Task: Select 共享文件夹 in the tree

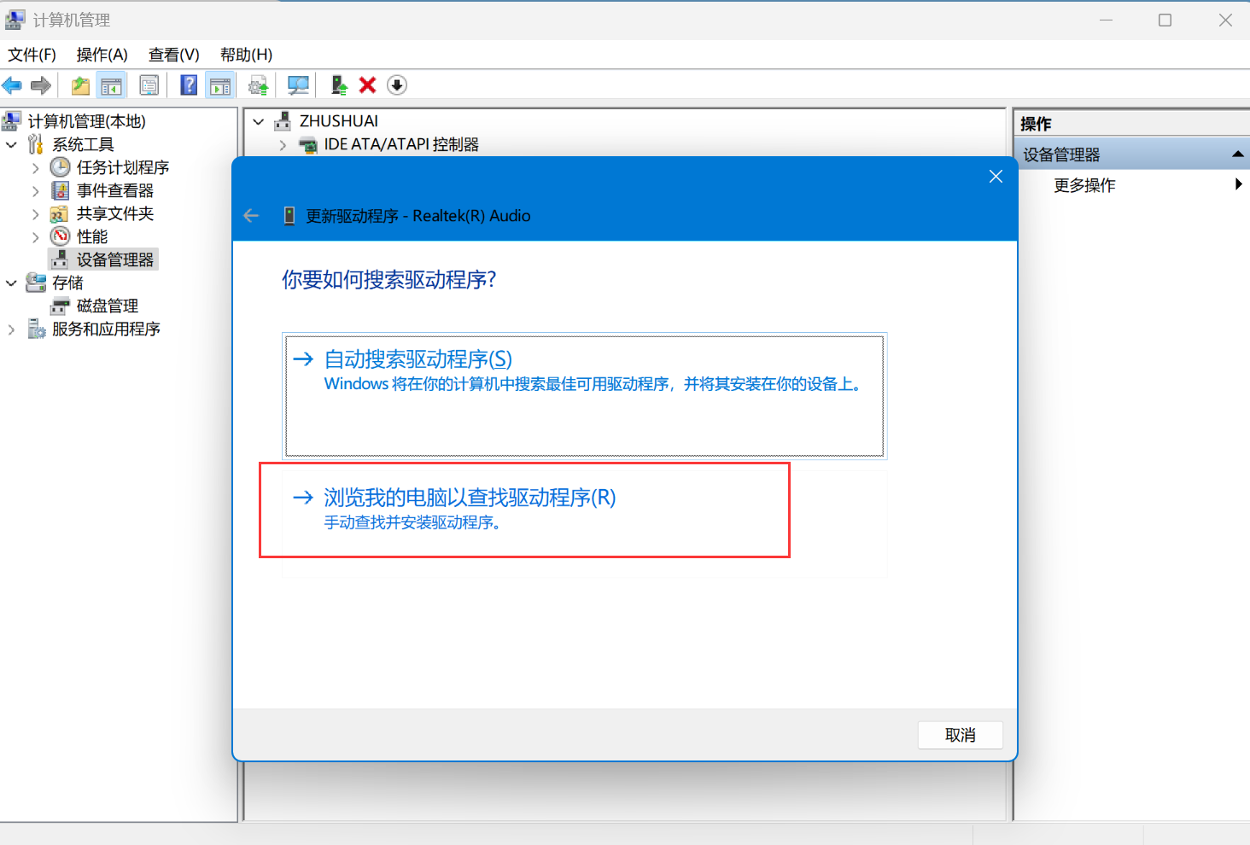Action: 115,213
